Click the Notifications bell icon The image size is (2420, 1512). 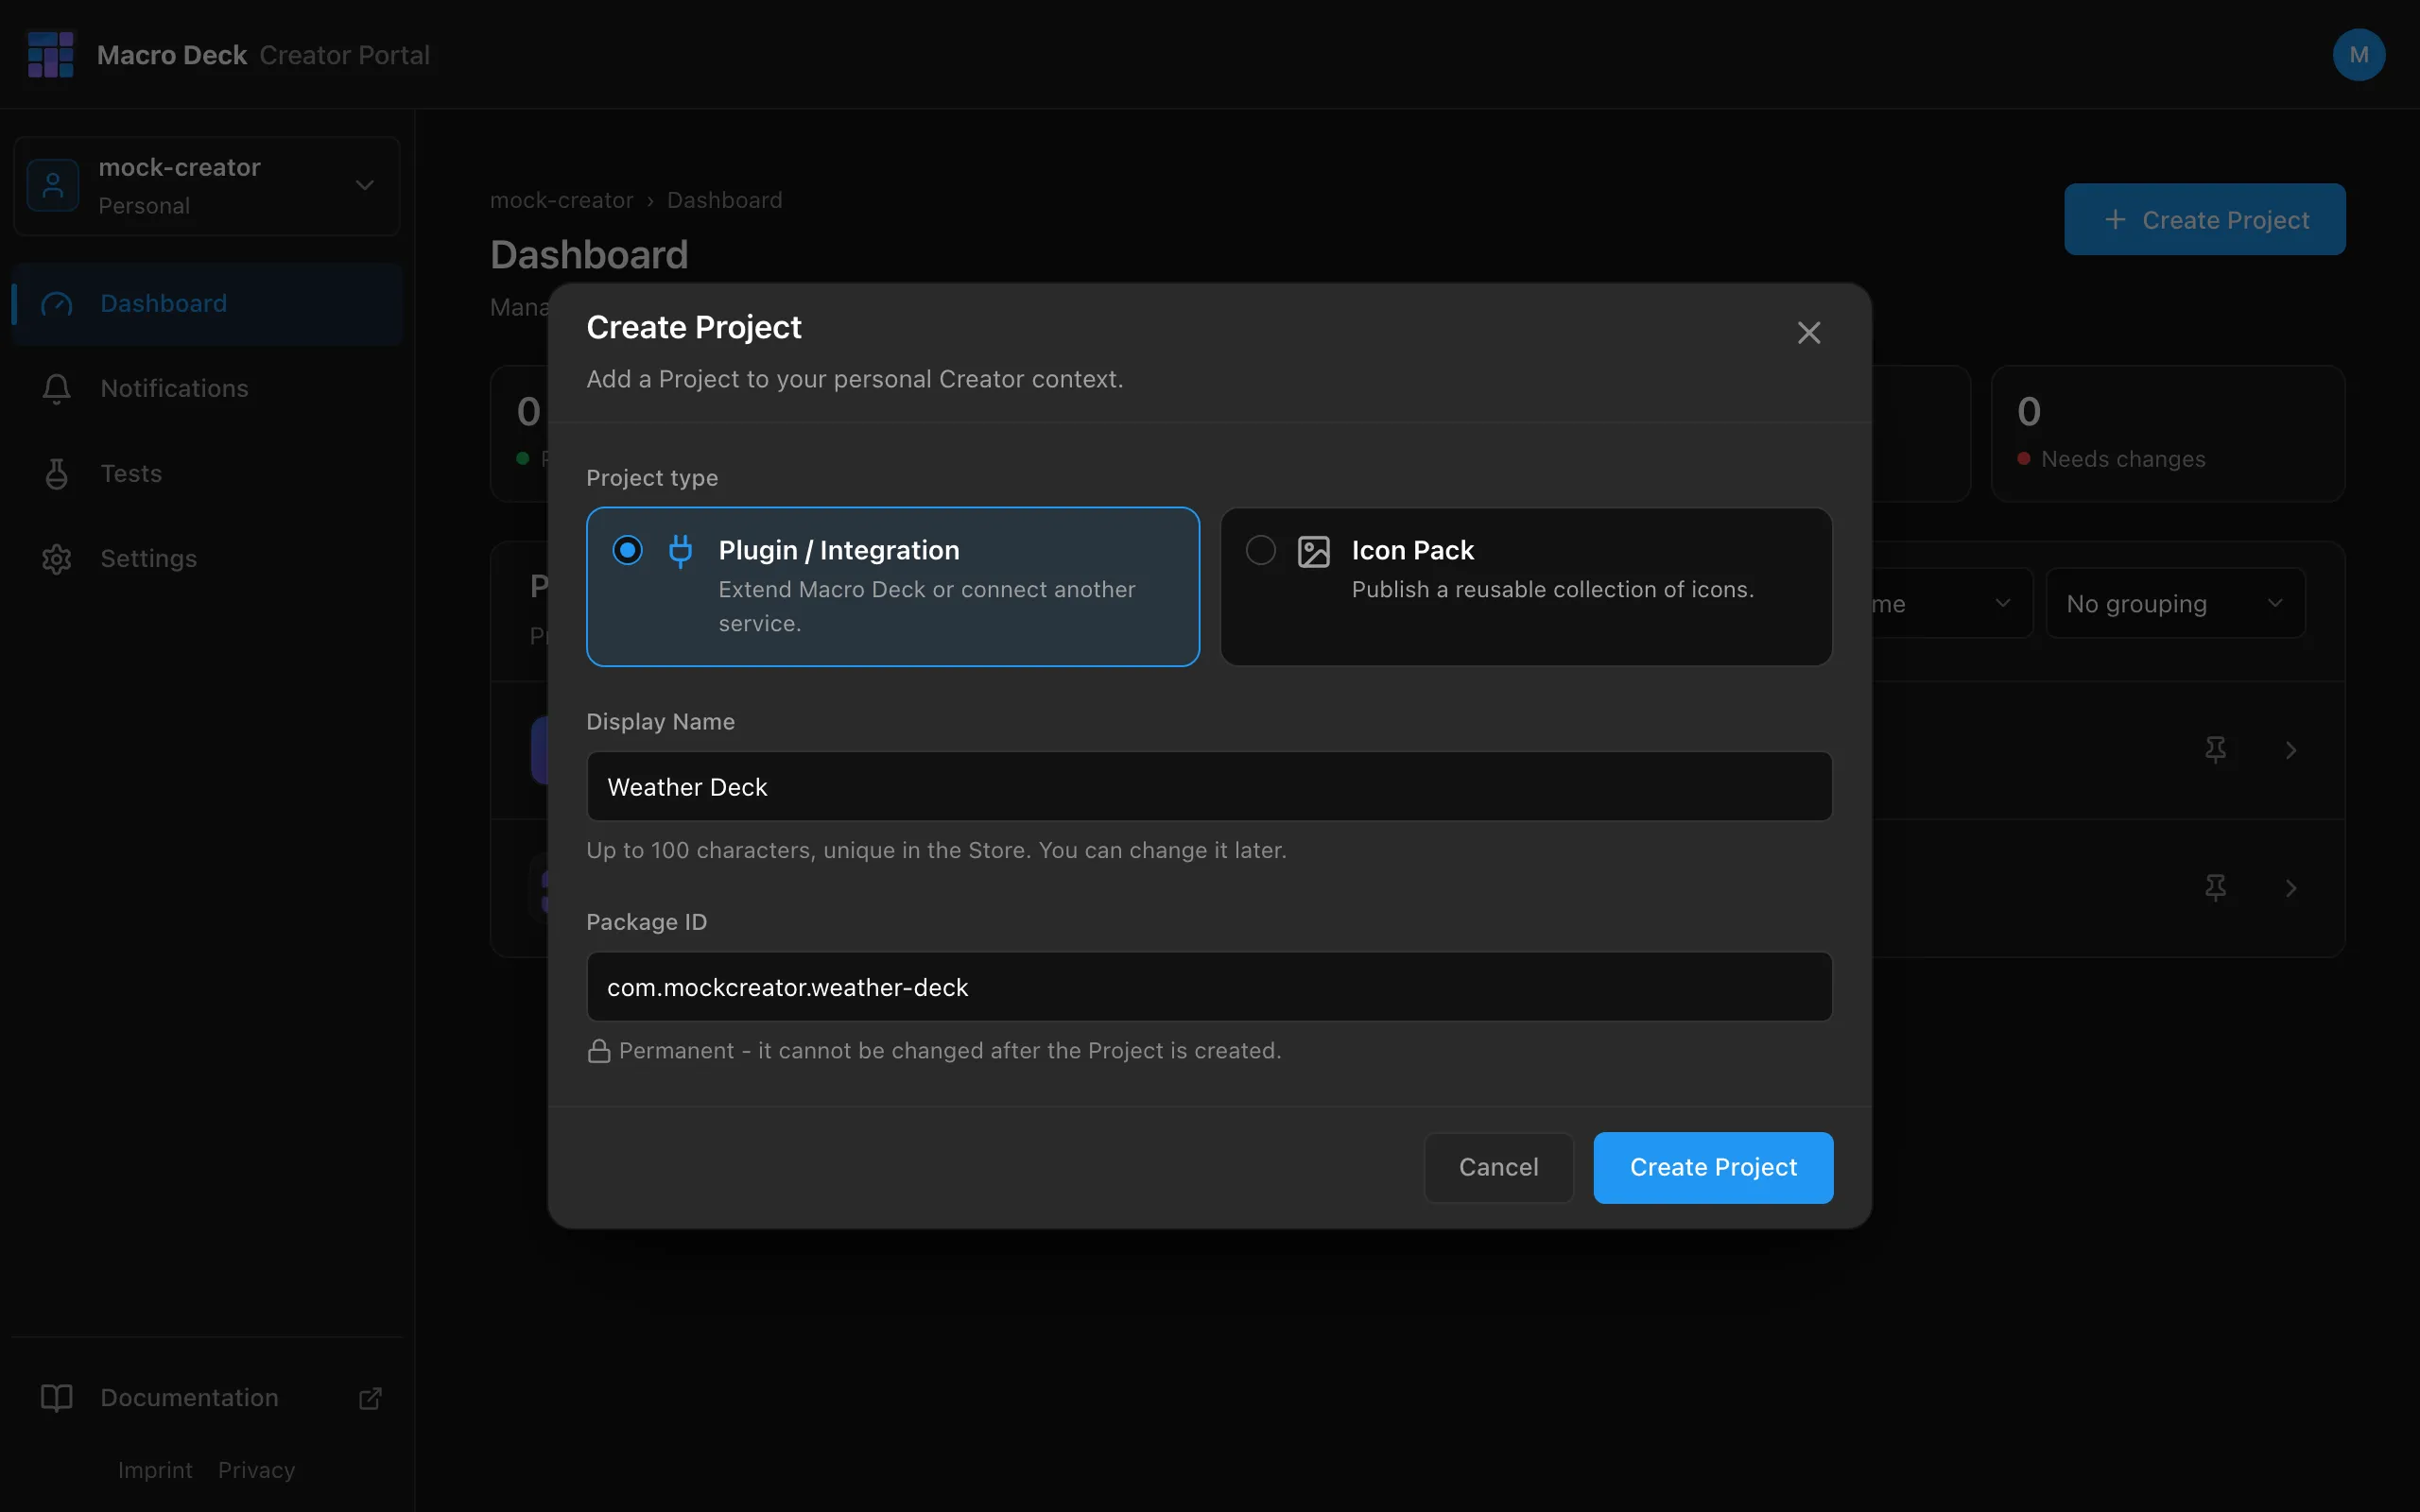point(57,388)
